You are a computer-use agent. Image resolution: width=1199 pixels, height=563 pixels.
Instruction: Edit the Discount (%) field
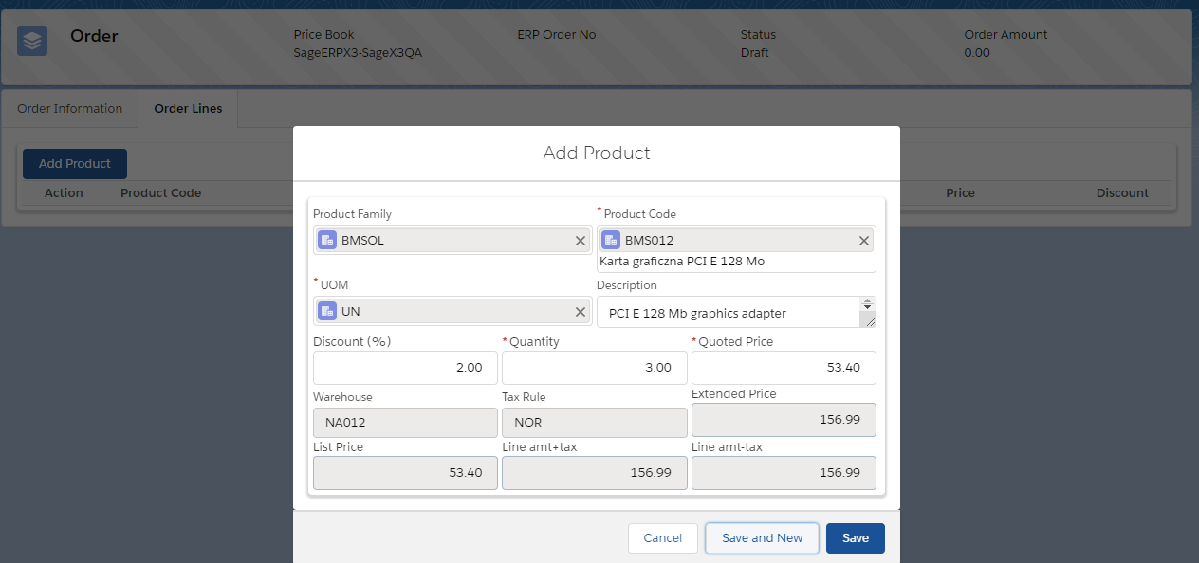pos(405,368)
